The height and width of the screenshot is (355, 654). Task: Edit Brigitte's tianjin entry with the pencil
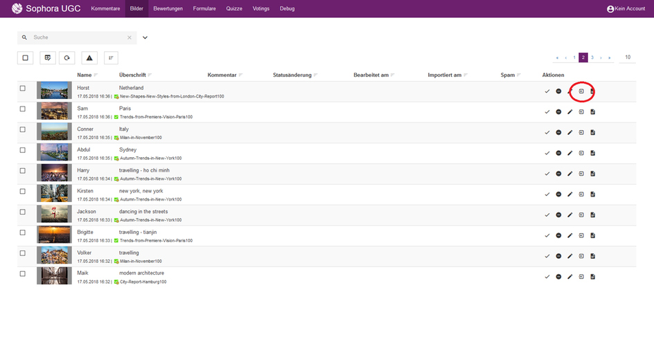coord(569,235)
